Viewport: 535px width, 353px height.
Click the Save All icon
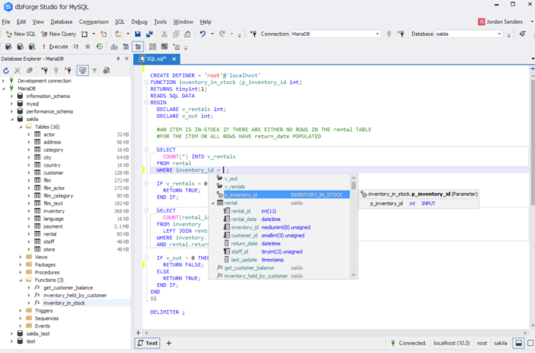pyautogui.click(x=149, y=34)
